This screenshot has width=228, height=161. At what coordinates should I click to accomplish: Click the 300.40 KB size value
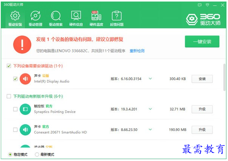tap(178, 79)
